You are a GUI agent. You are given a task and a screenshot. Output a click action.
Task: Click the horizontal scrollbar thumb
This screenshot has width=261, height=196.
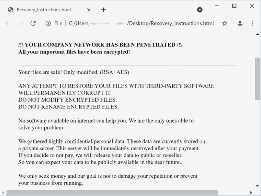[x=112, y=193]
